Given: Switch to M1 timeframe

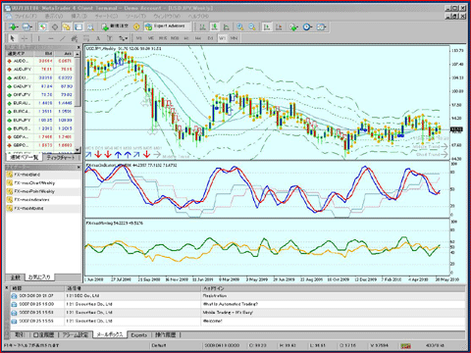Looking at the screenshot, I should [x=139, y=38].
